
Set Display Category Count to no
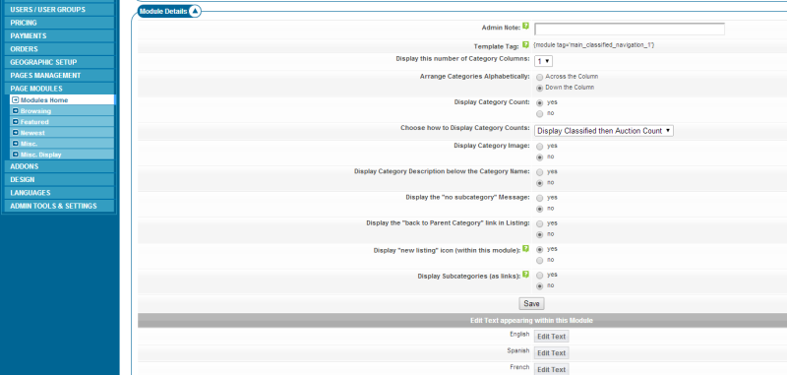click(539, 113)
